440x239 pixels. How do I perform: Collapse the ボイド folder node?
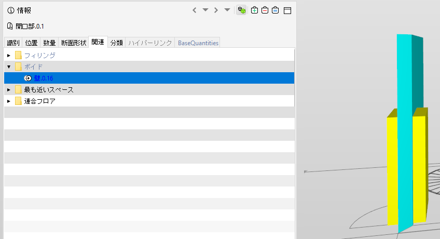click(x=9, y=67)
